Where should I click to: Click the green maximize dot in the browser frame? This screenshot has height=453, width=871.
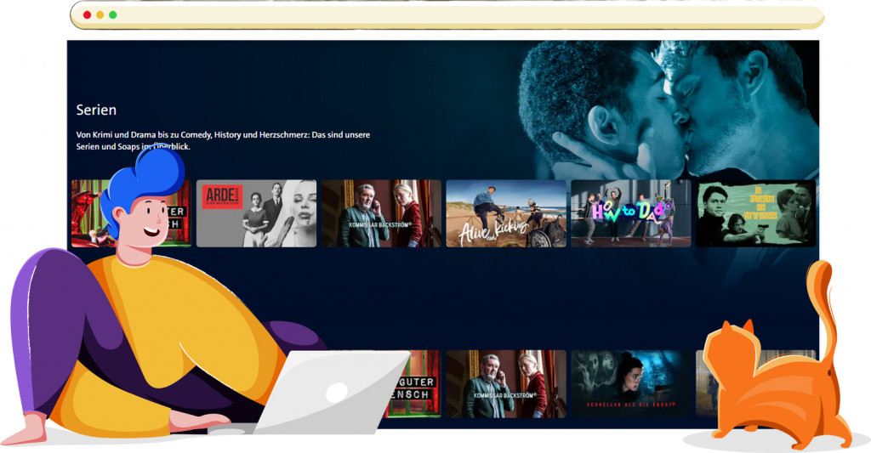tap(113, 15)
